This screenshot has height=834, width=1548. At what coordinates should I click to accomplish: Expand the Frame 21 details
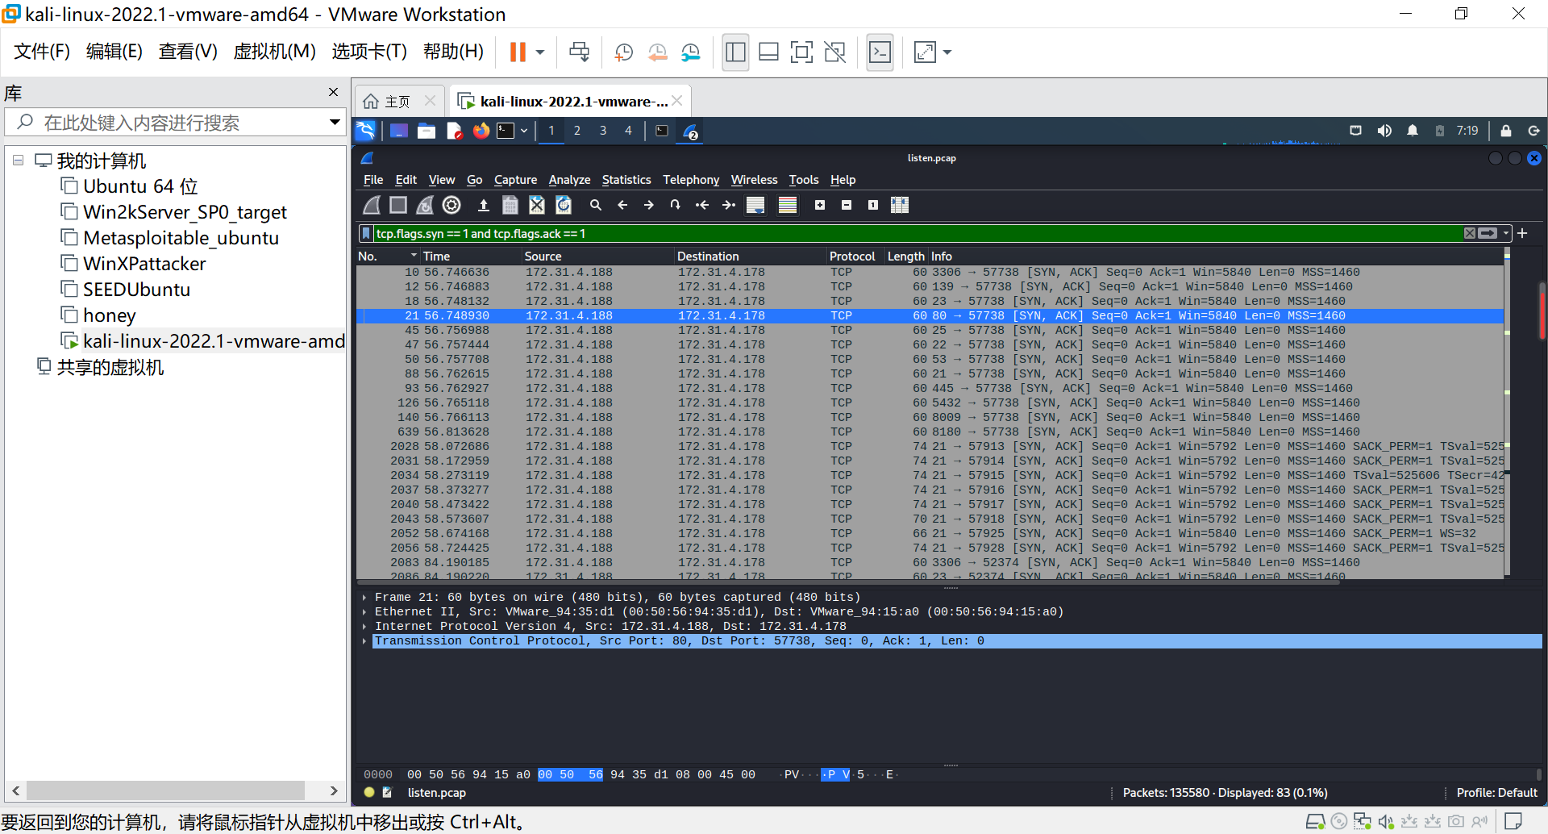click(x=364, y=598)
